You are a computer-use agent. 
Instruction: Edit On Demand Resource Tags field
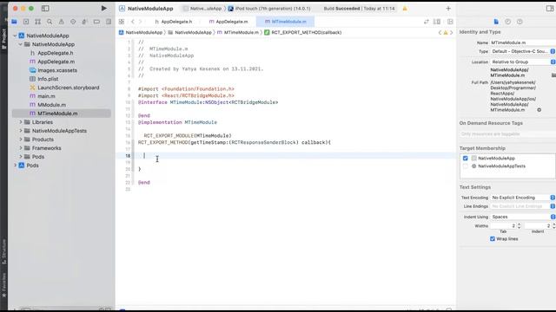coord(507,134)
